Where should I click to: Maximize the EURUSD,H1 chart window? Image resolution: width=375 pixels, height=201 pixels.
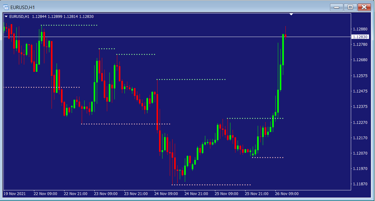(350, 7)
